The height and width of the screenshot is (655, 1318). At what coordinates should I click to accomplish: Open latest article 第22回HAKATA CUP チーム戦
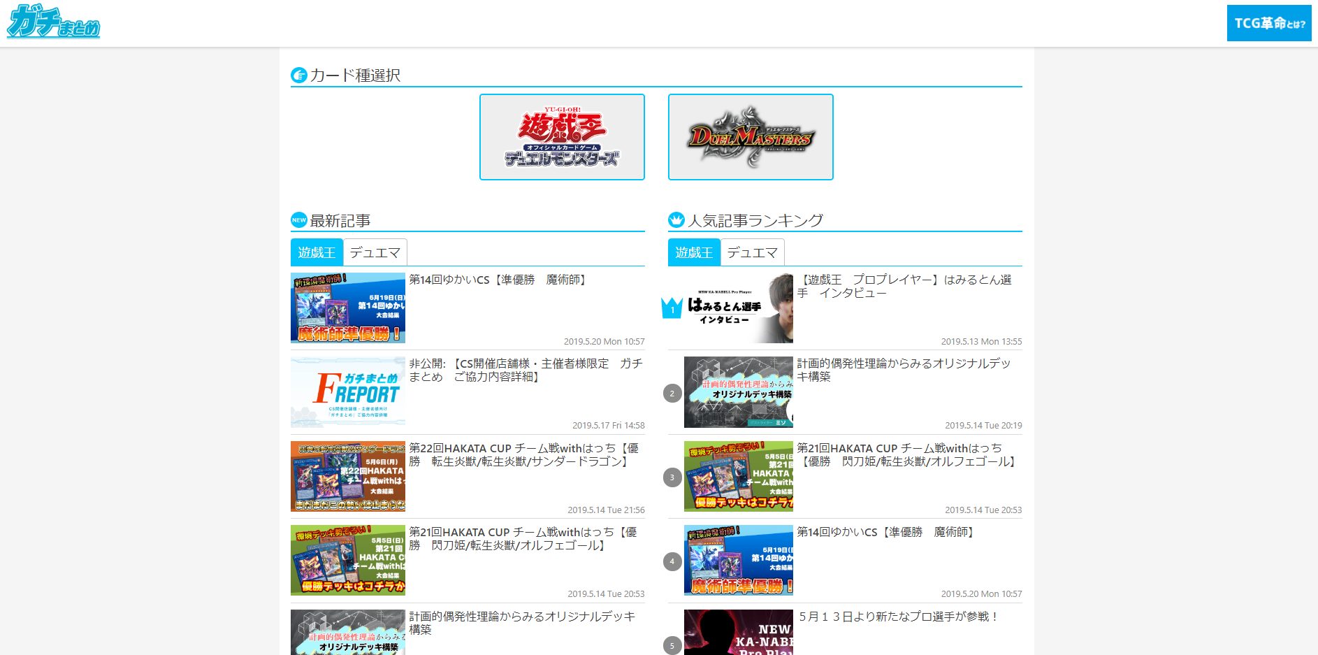click(524, 454)
